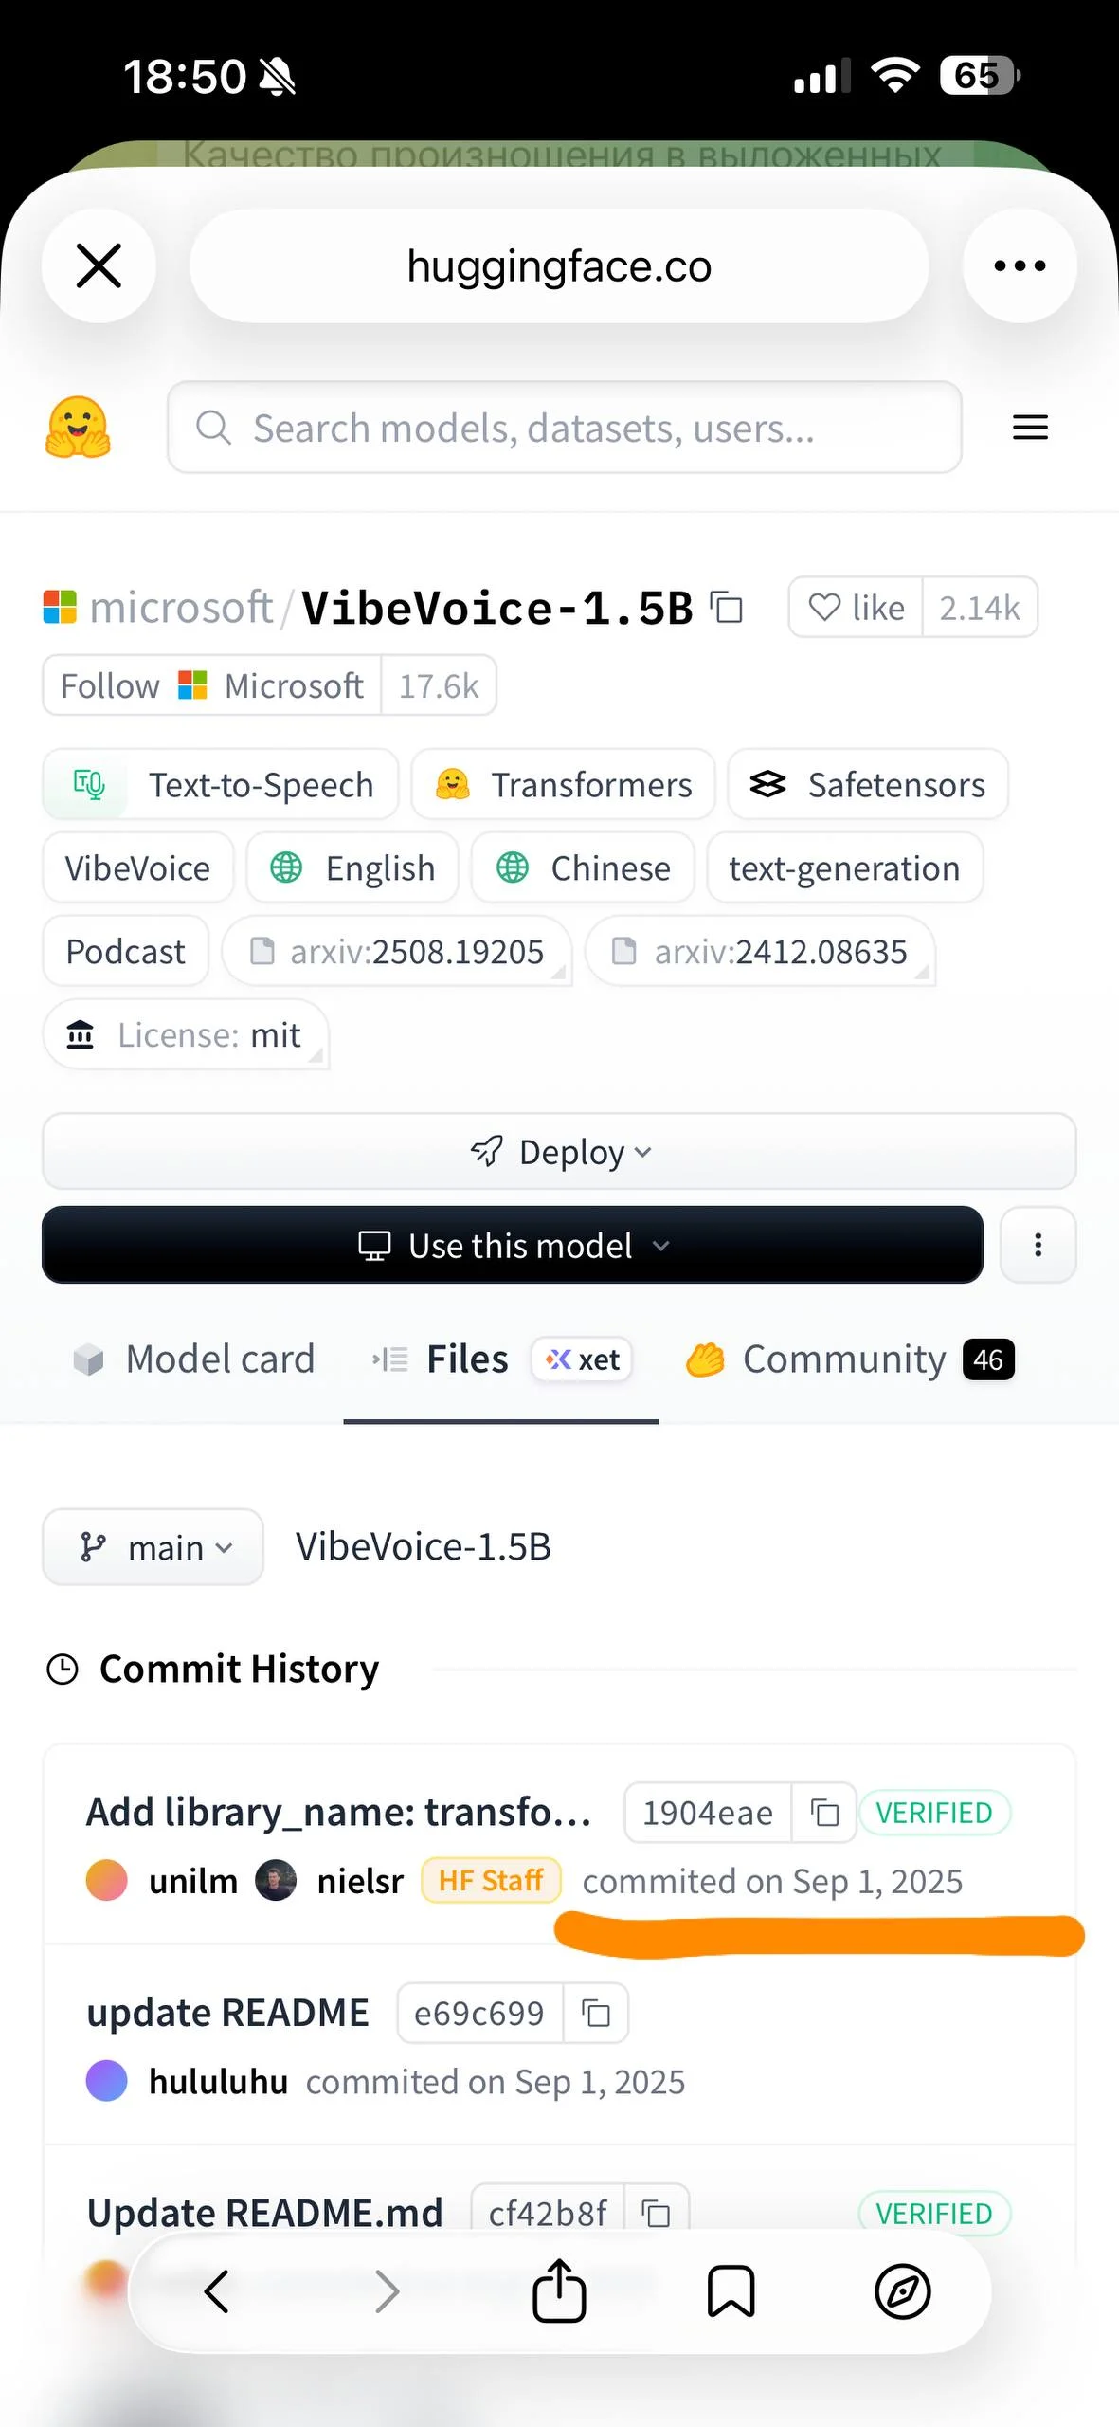The image size is (1119, 2427).
Task: Copy commit hash e69c699
Action: [x=595, y=2013]
